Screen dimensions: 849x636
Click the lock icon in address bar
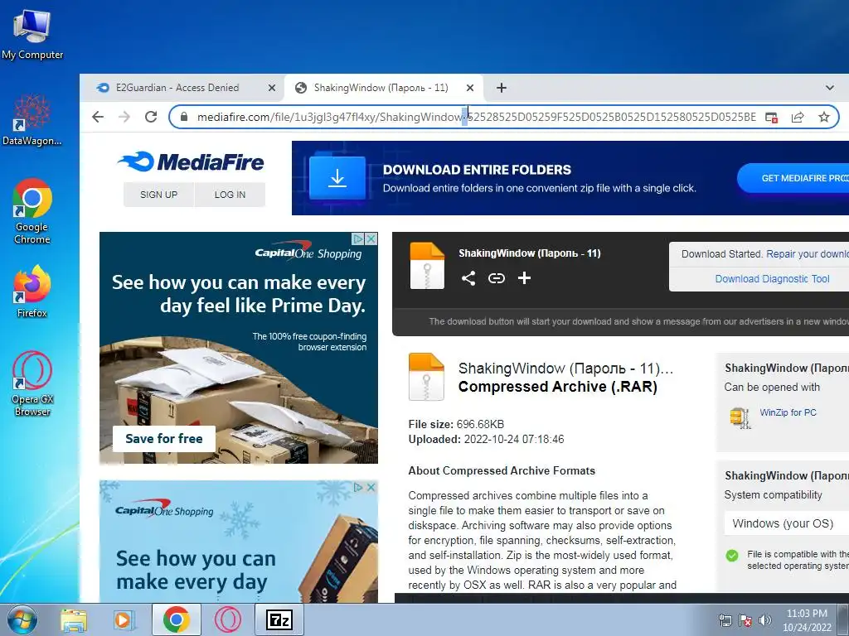[183, 117]
